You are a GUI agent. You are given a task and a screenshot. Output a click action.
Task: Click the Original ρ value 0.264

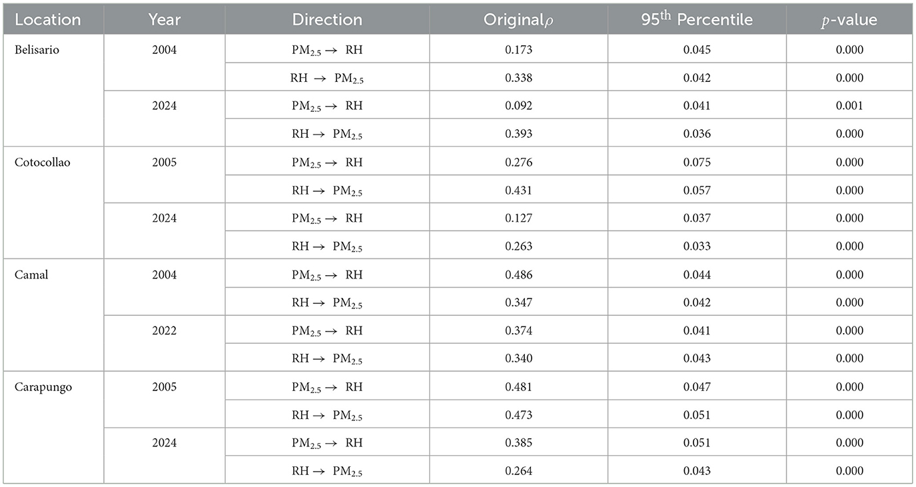[518, 471]
